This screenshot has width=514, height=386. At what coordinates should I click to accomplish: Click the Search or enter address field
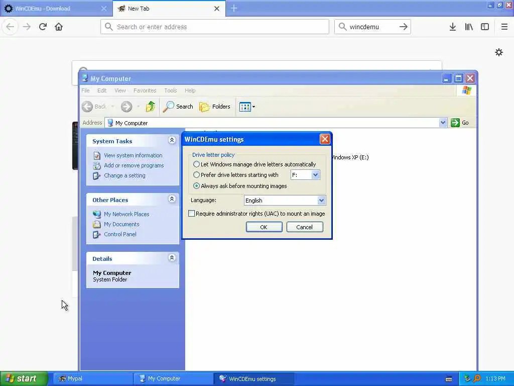coord(215,27)
